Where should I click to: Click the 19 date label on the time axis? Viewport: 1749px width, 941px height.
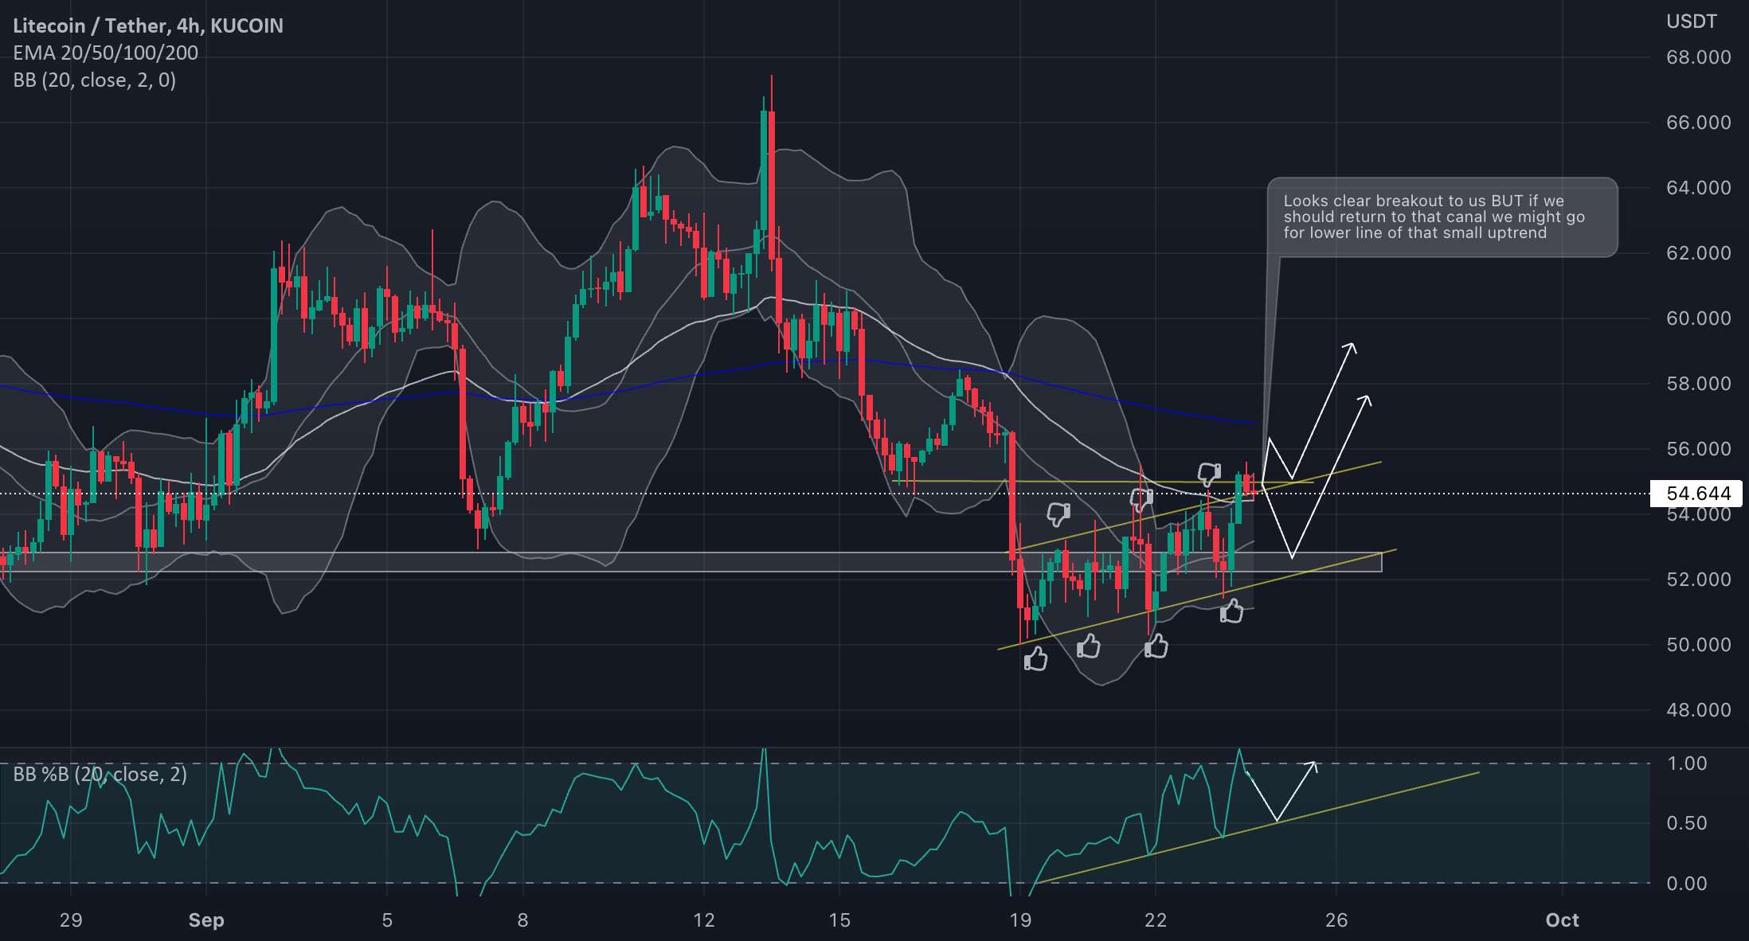click(1020, 920)
